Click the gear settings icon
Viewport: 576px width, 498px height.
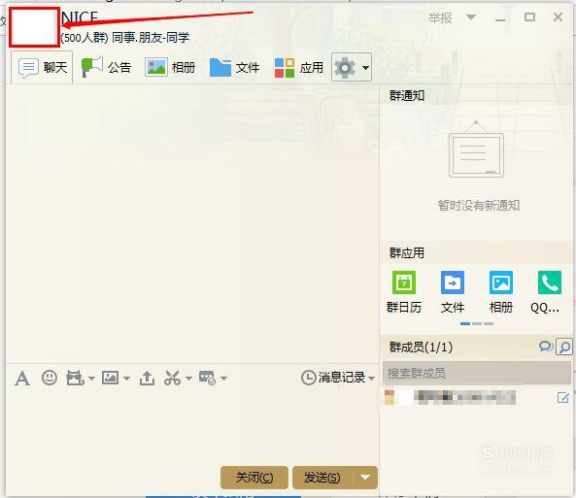344,68
